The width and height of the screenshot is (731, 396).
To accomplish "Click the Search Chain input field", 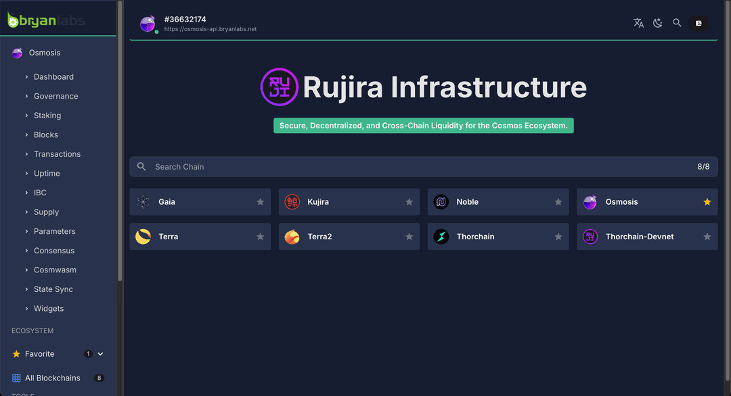I will [423, 167].
